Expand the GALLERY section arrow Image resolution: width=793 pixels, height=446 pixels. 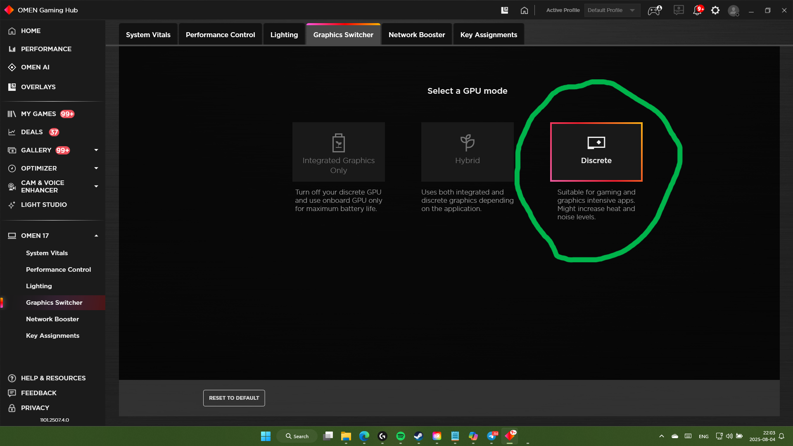click(x=96, y=150)
